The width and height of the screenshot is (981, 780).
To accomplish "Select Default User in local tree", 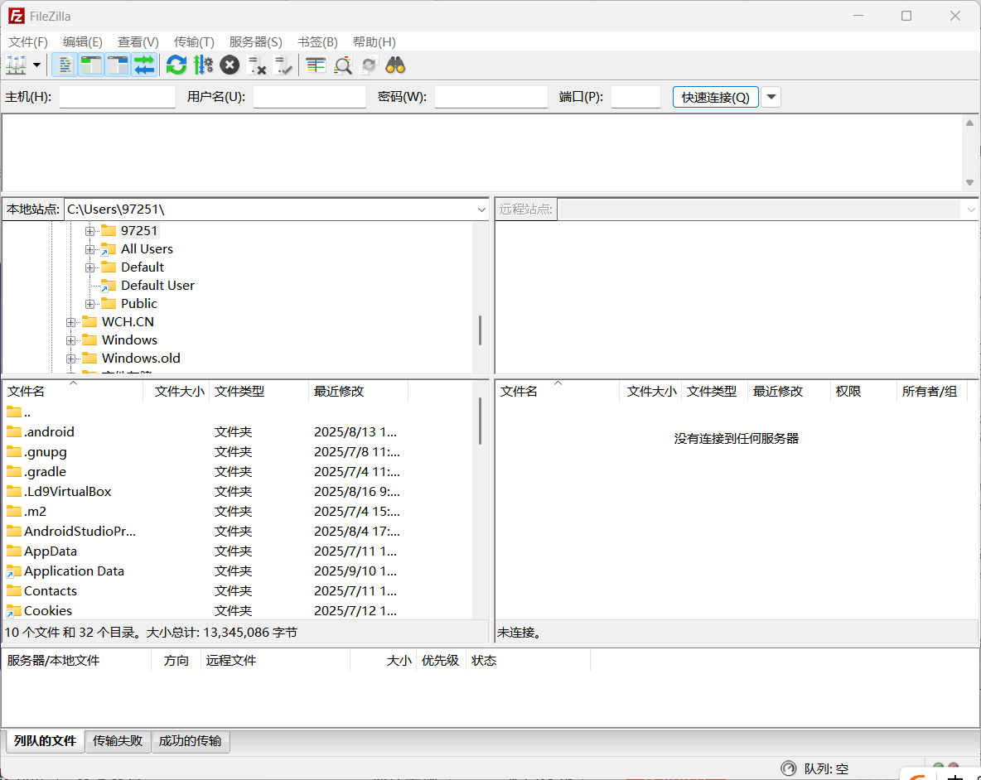I will [157, 286].
